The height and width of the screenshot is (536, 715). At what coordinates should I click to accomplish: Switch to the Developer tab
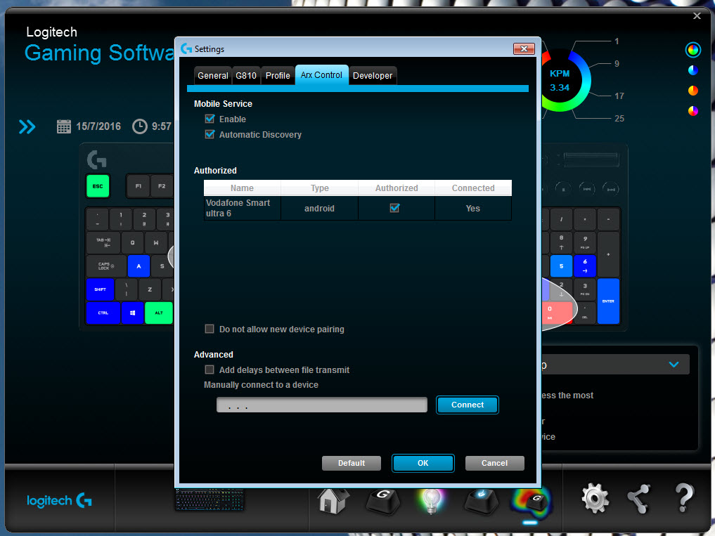click(373, 76)
